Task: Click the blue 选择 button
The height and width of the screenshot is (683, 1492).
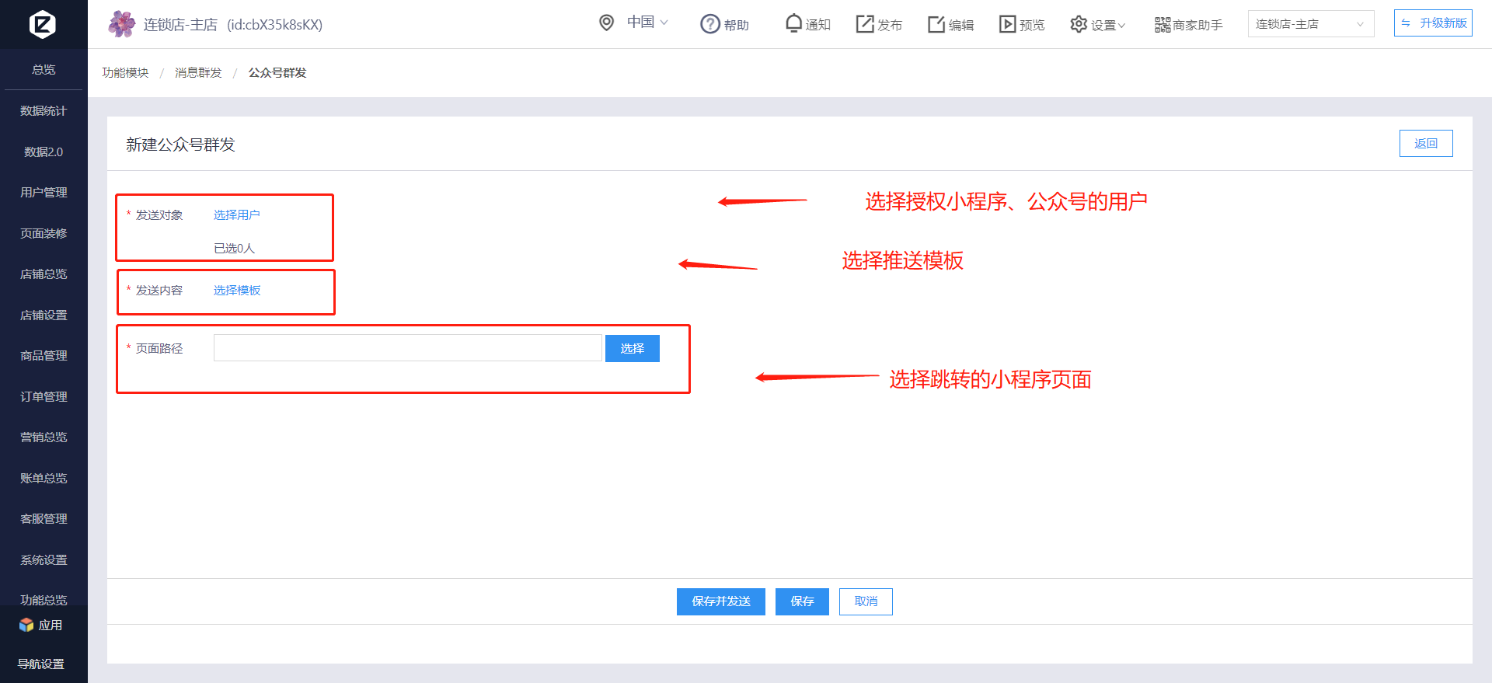Action: [x=633, y=348]
